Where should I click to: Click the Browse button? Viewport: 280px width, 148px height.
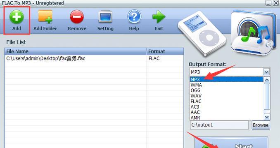pyautogui.click(x=261, y=125)
